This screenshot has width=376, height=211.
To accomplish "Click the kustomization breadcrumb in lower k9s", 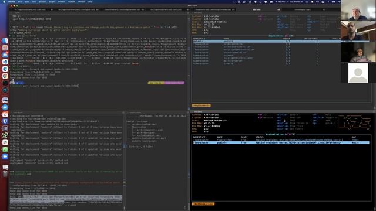I will [203, 204].
